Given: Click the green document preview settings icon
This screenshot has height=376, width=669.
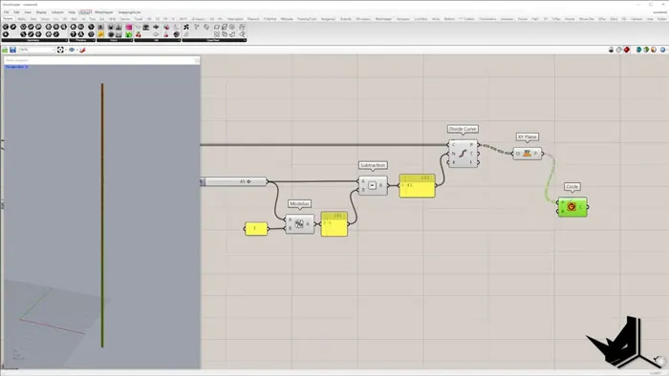Looking at the screenshot, I should click(646, 50).
